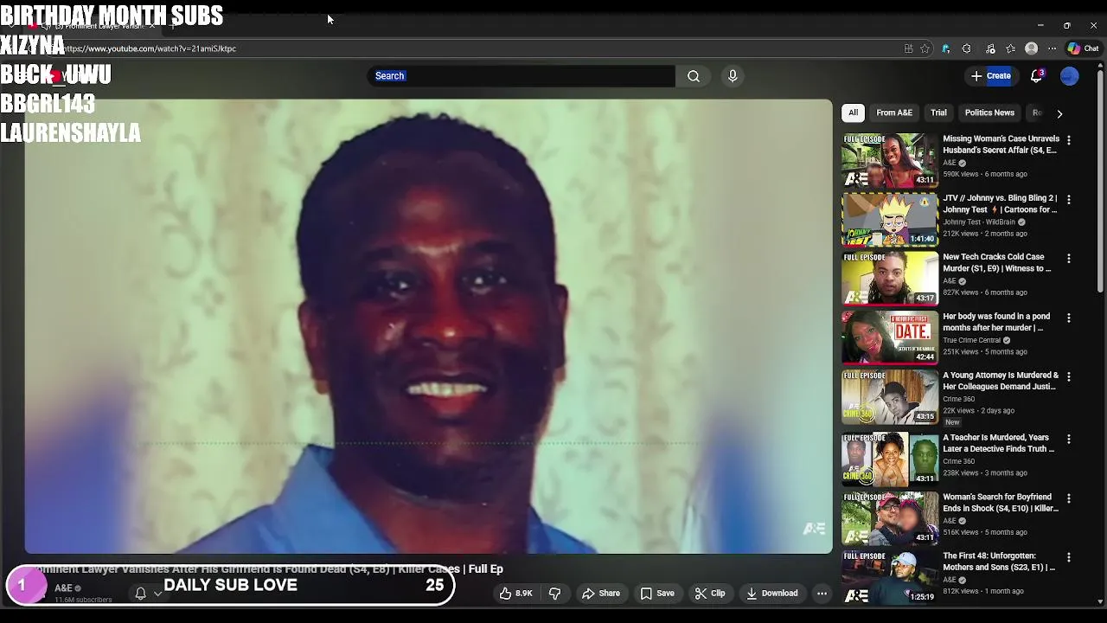Open options menu for Woman's Search for Boyfriend
This screenshot has width=1107, height=623.
1069,498
